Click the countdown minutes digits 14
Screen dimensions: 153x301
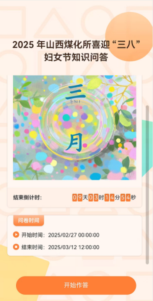pos(109,197)
